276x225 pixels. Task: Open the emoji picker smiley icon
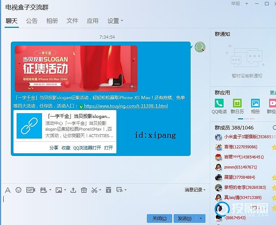[18, 190]
